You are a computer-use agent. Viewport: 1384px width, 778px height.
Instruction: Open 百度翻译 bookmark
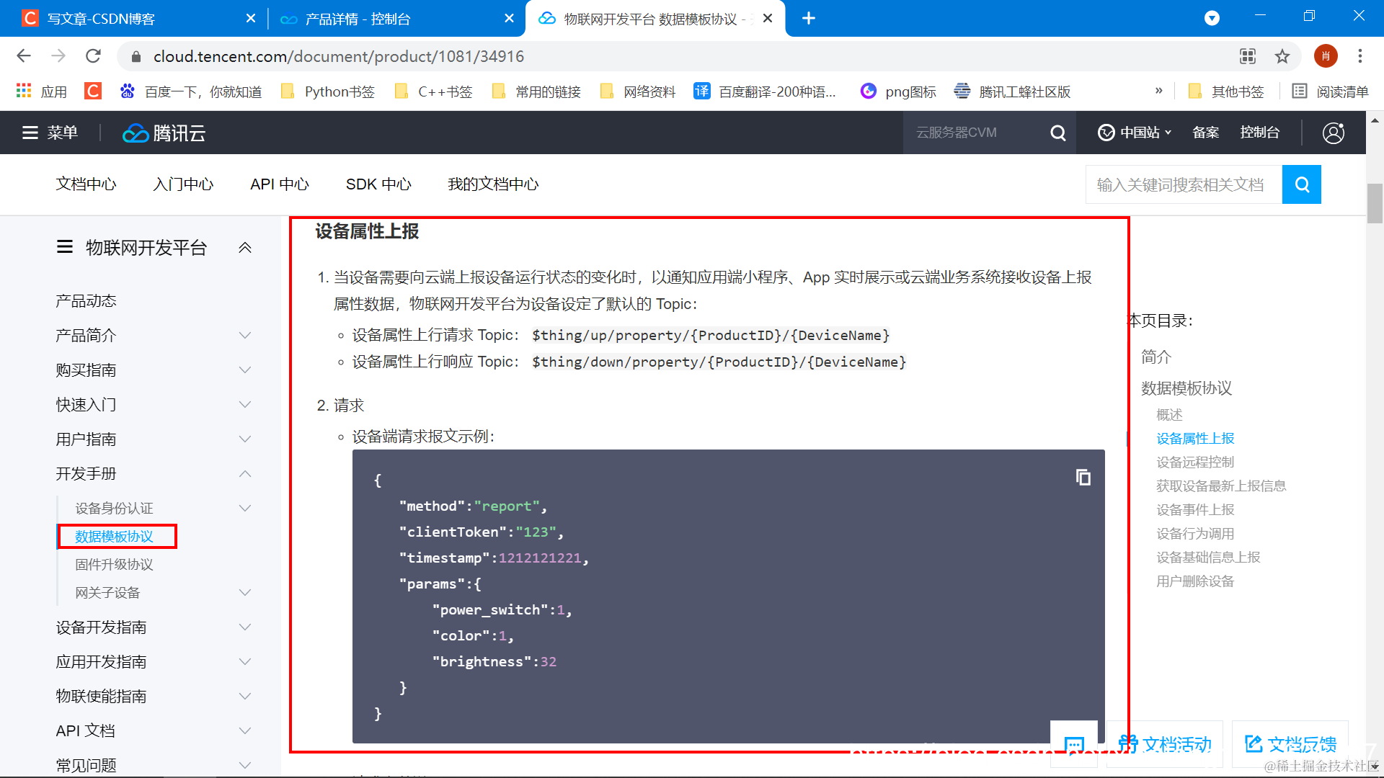[765, 91]
